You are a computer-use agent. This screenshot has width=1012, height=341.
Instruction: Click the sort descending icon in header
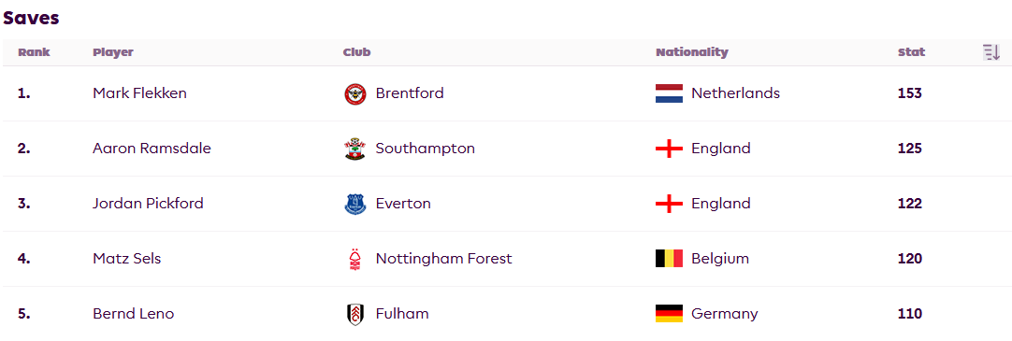tap(990, 53)
